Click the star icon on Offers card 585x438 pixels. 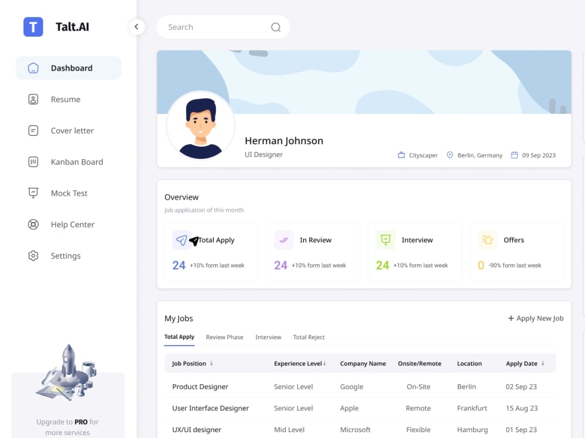[488, 240]
